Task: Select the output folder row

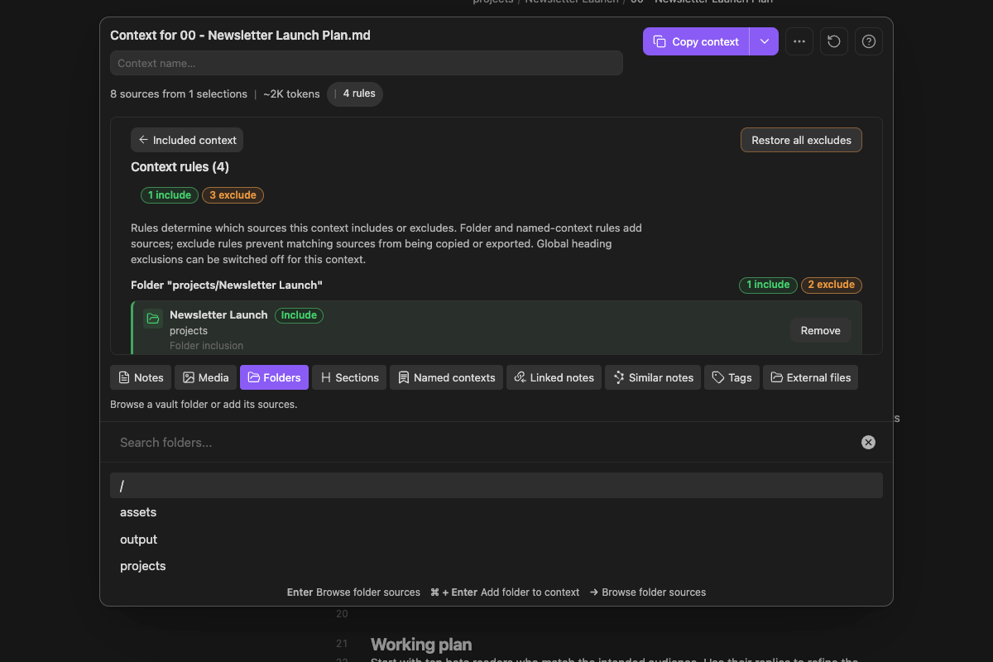Action: tap(496, 540)
